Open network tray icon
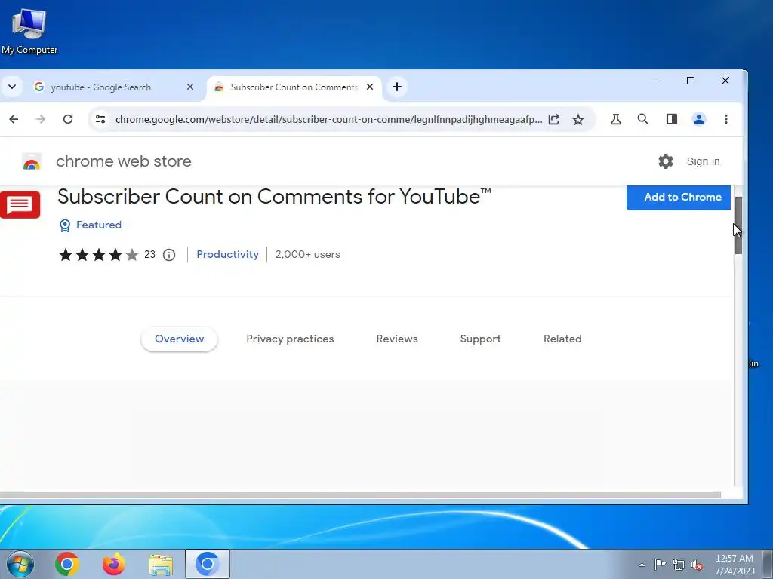Image resolution: width=773 pixels, height=579 pixels. tap(679, 565)
